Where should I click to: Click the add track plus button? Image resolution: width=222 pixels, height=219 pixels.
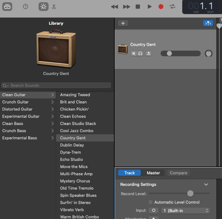[x=123, y=23]
